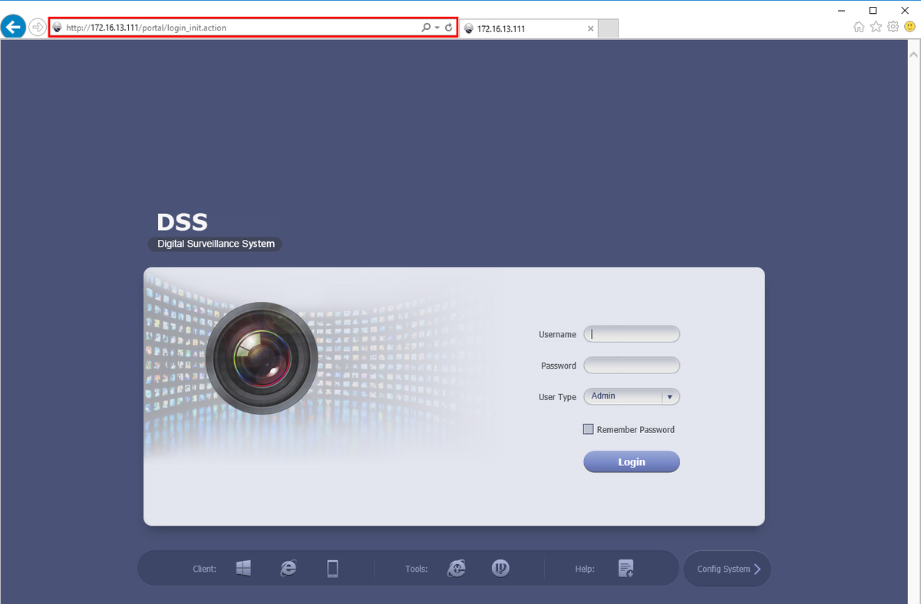Viewport: 921px width, 604px height.
Task: Expand the User Type dropdown arrow
Action: 670,397
